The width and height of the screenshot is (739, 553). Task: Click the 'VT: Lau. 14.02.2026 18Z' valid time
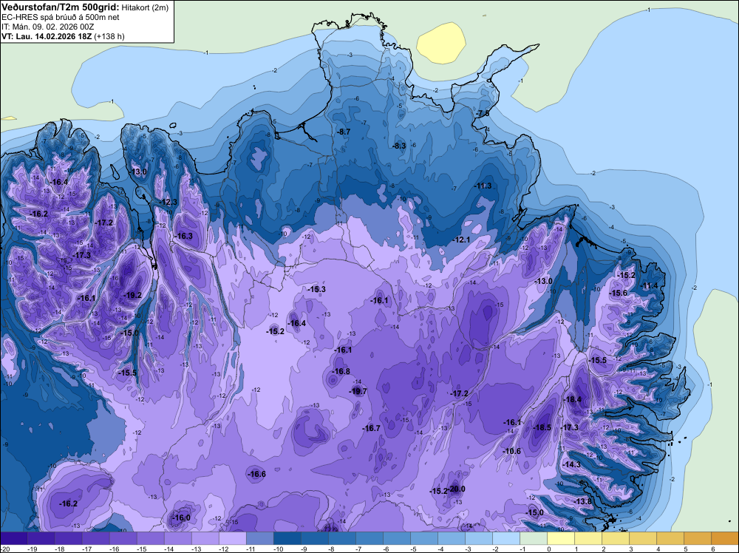pos(47,36)
